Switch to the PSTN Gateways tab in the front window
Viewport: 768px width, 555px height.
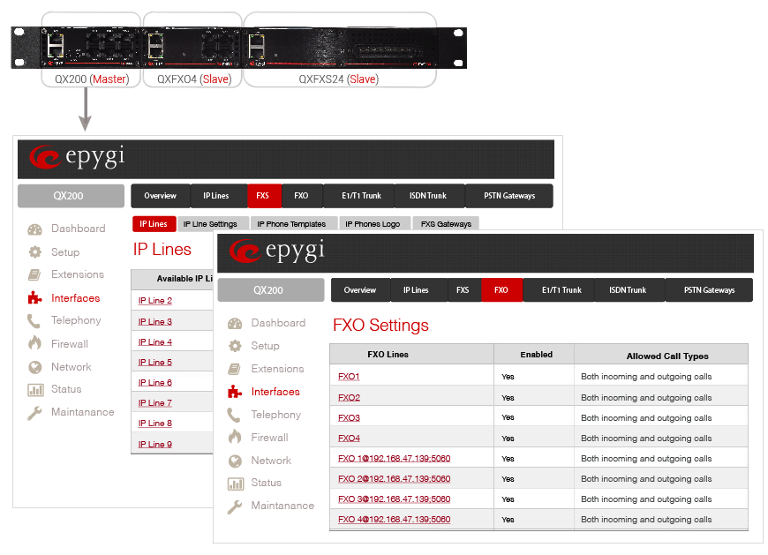coord(709,290)
